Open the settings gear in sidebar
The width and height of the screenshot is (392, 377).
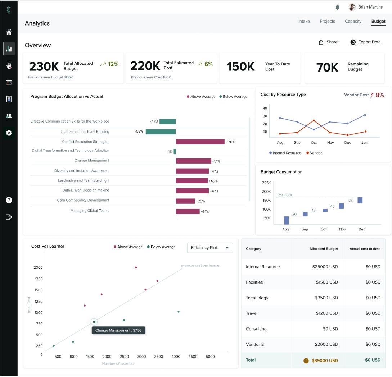coord(9,133)
